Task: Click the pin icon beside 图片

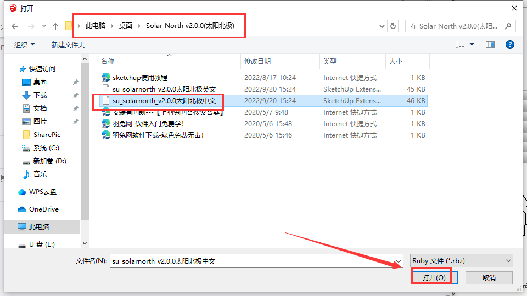Action: [x=76, y=122]
